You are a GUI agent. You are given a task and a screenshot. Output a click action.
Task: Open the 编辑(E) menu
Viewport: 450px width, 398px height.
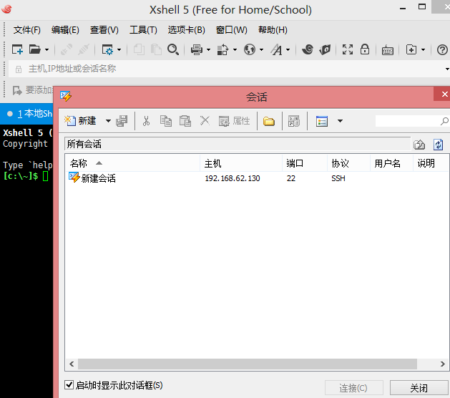click(x=65, y=30)
